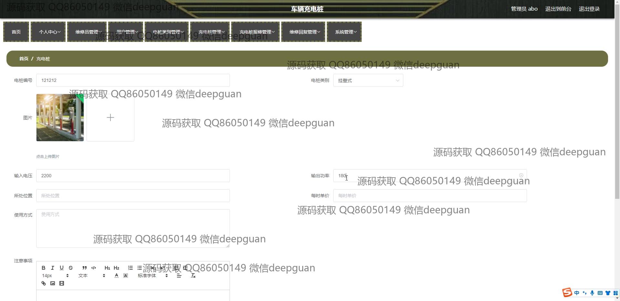This screenshot has height=301, width=620.
Task: Toggle bold formatting in the editor
Action: click(43, 268)
